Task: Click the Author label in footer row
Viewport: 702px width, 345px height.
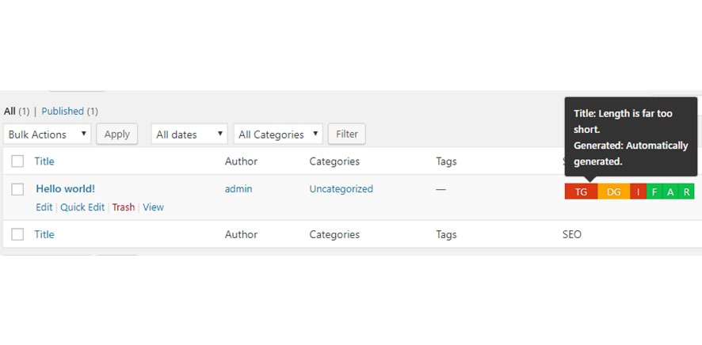Action: (x=241, y=234)
